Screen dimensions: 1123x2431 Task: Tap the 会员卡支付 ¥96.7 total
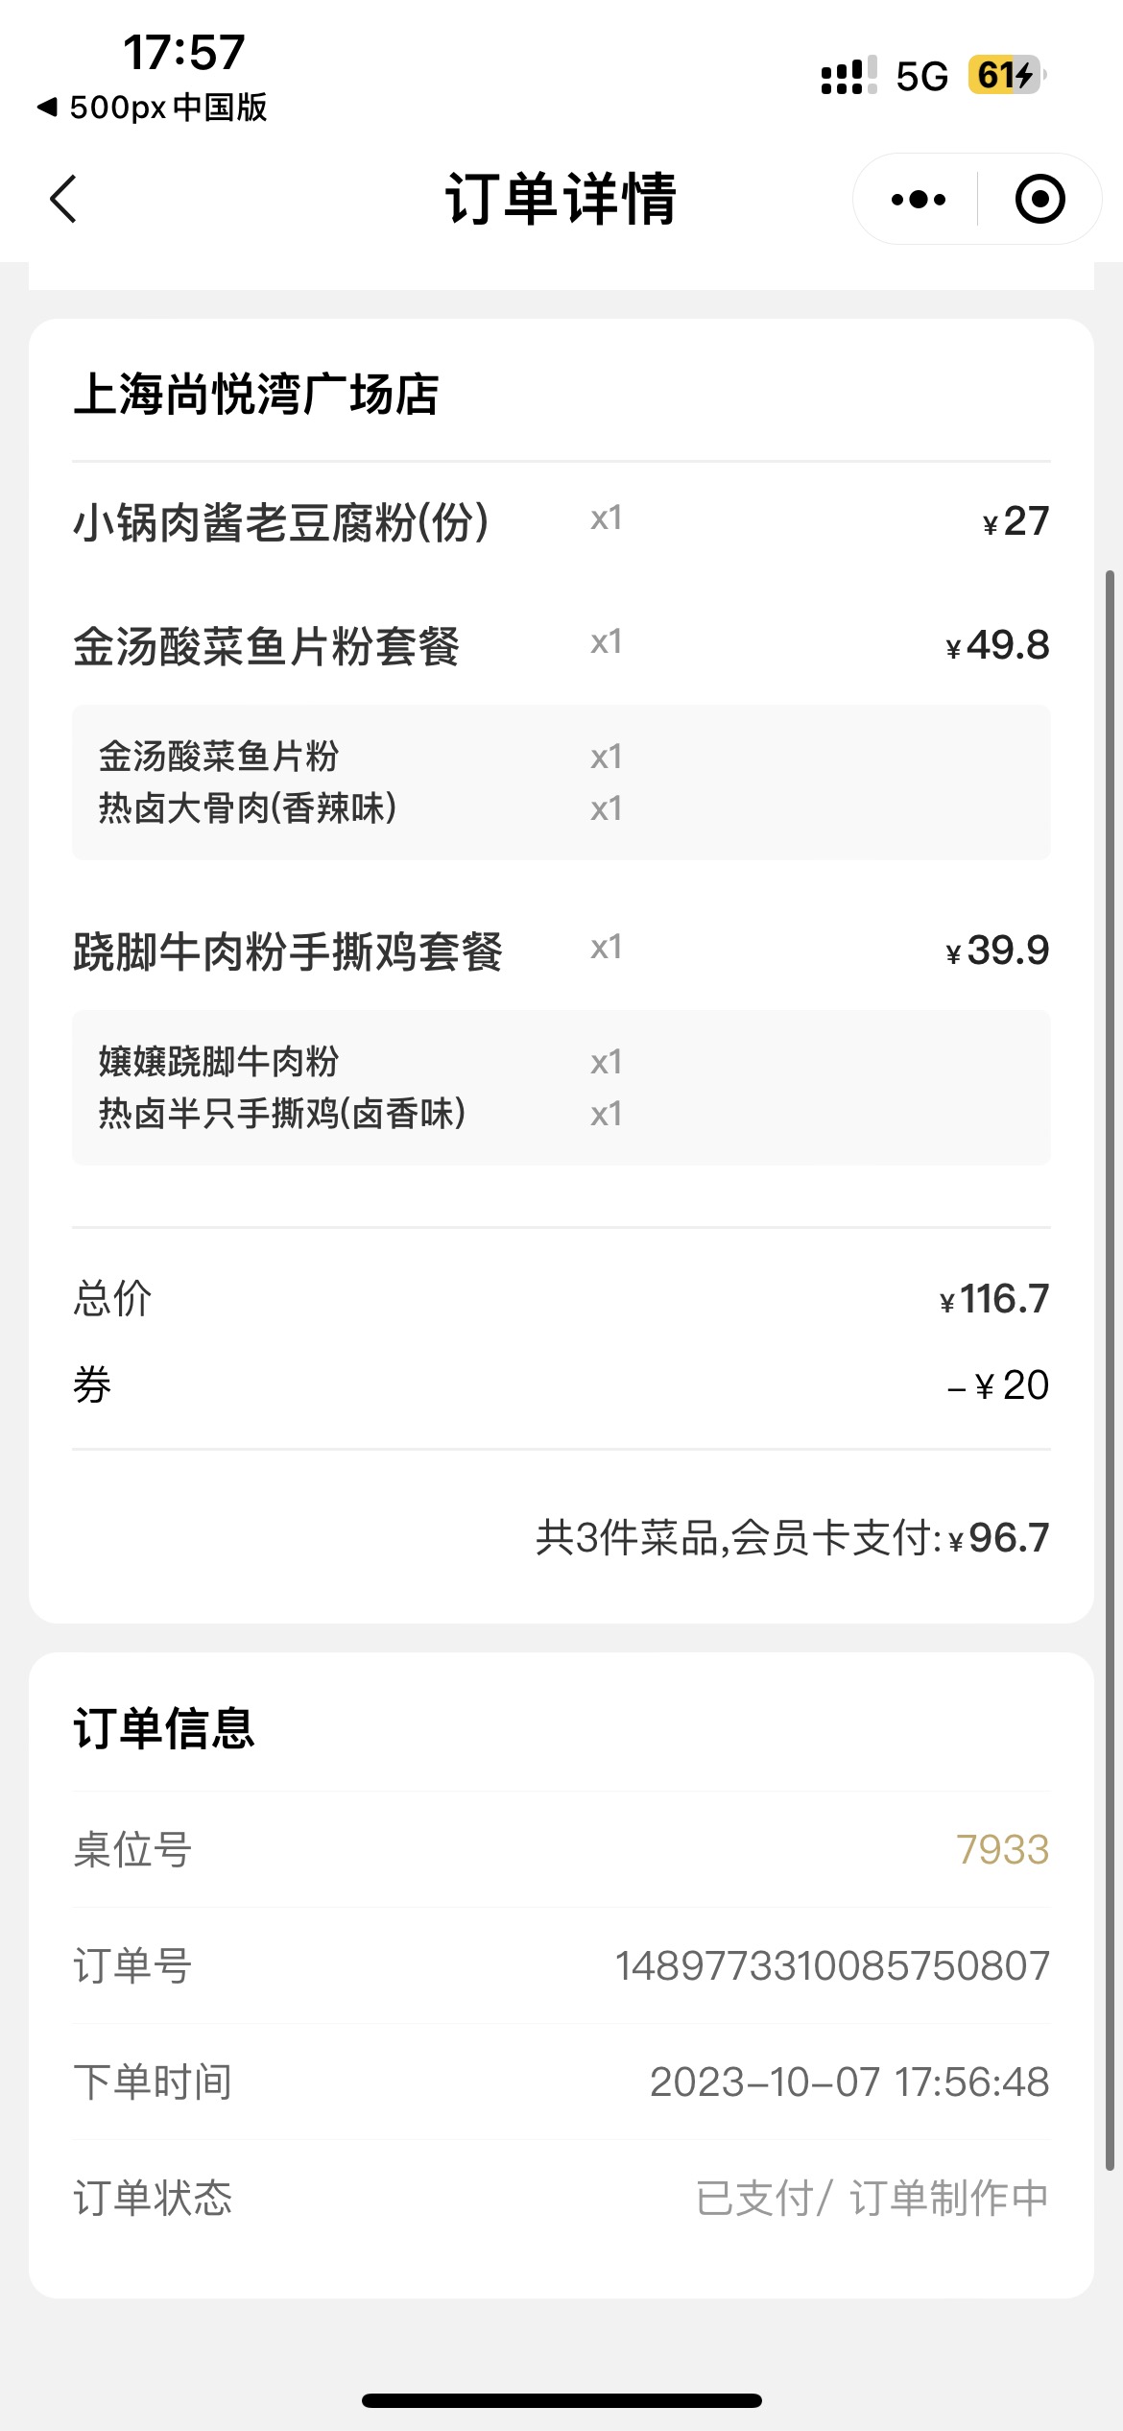point(792,1538)
